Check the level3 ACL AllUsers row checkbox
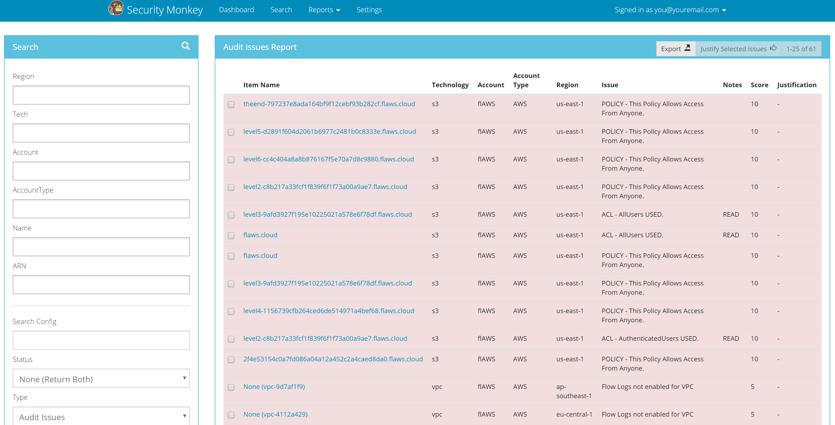 (231, 215)
